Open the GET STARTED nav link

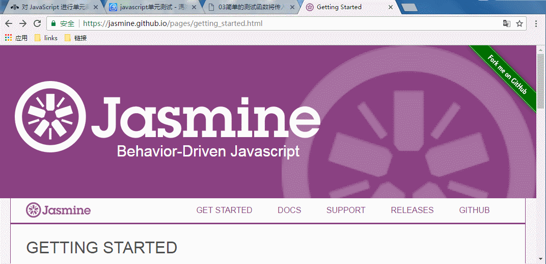(224, 210)
